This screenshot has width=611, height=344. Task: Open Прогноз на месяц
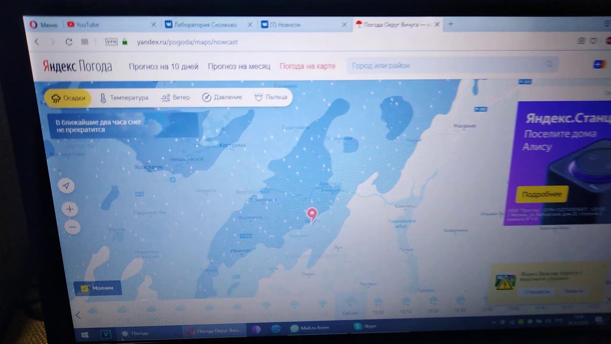[x=239, y=66]
